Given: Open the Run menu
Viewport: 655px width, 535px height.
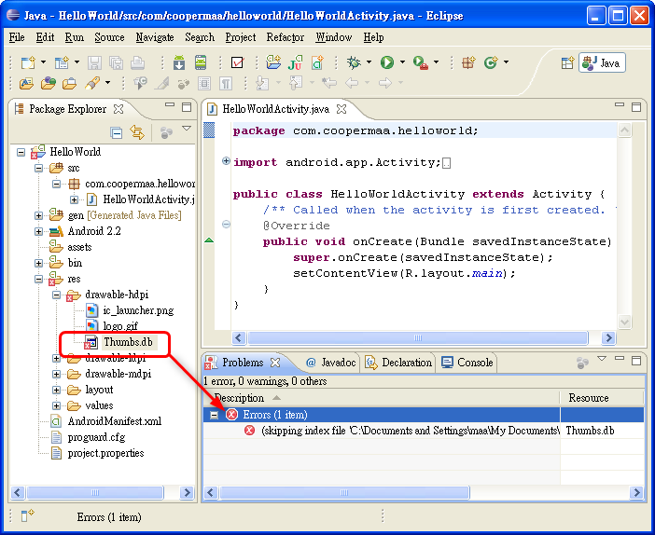Looking at the screenshot, I should [x=75, y=37].
